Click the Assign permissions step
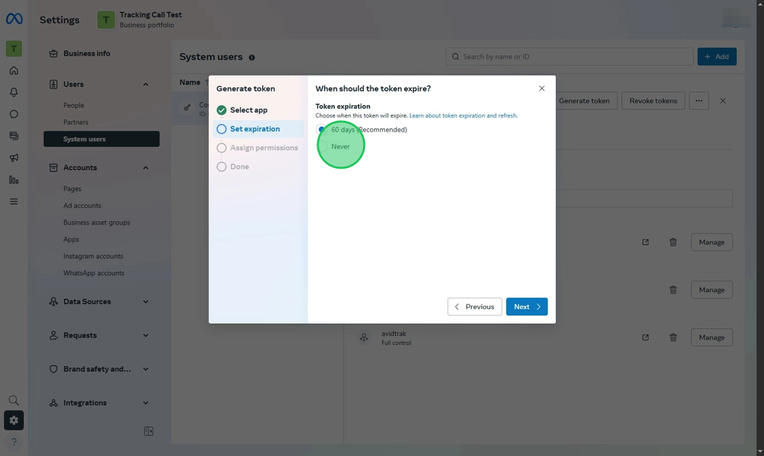The height and width of the screenshot is (456, 764). 259,147
